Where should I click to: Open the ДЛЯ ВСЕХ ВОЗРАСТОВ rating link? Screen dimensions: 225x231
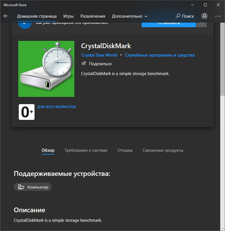tap(56, 107)
